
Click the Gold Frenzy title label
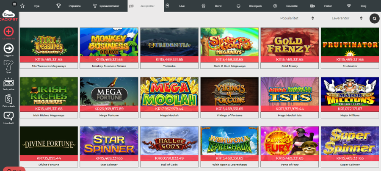pos(290,66)
